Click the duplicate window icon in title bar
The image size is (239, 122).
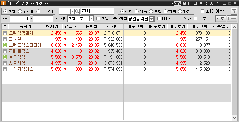[195, 3]
